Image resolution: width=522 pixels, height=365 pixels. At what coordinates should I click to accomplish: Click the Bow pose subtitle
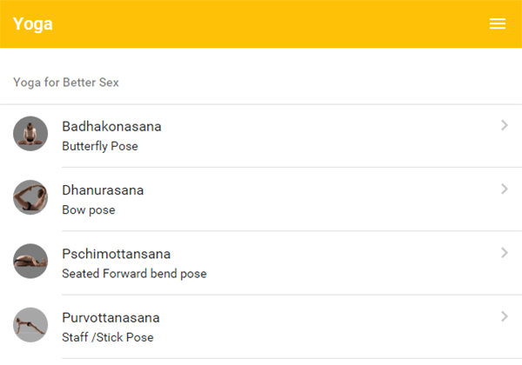88,209
